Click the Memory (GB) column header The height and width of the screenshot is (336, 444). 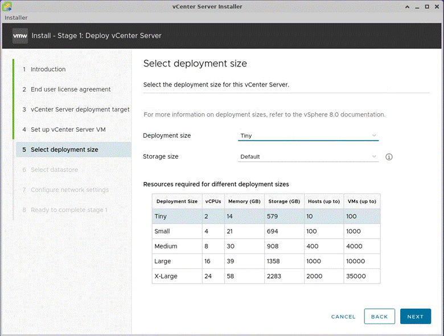244,201
